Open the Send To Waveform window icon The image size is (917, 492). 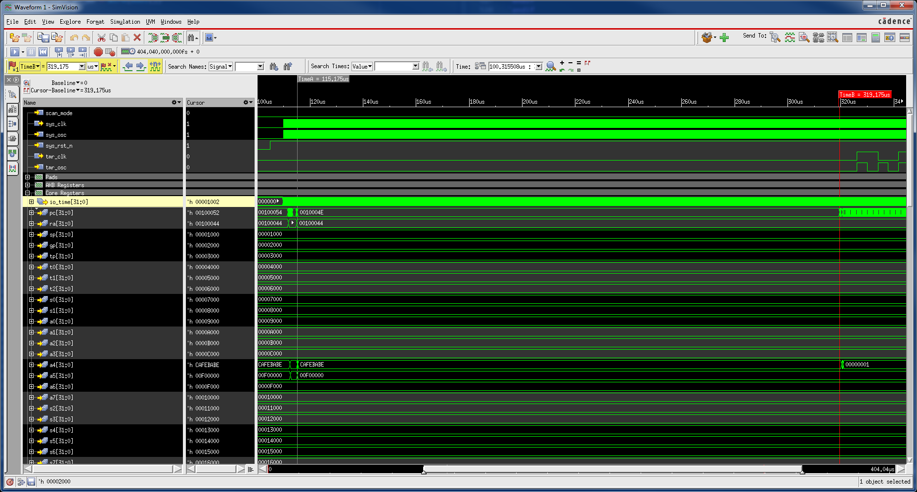[789, 37]
